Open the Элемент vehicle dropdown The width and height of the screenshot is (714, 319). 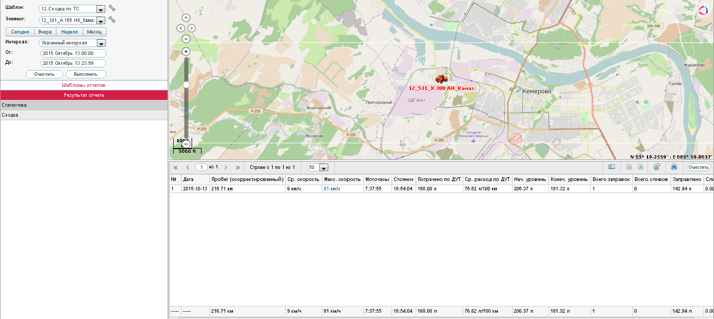coord(101,20)
